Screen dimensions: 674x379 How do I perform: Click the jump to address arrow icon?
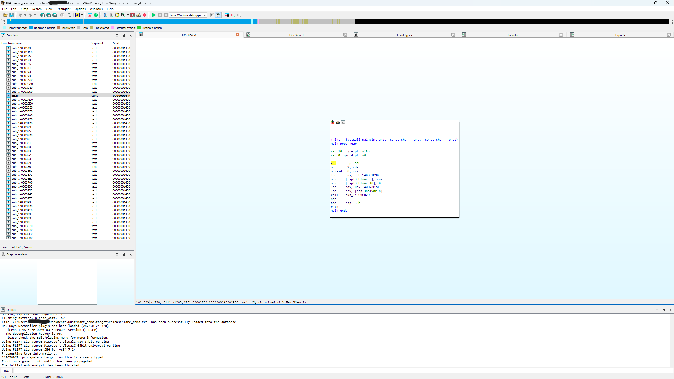pyautogui.click(x=70, y=15)
